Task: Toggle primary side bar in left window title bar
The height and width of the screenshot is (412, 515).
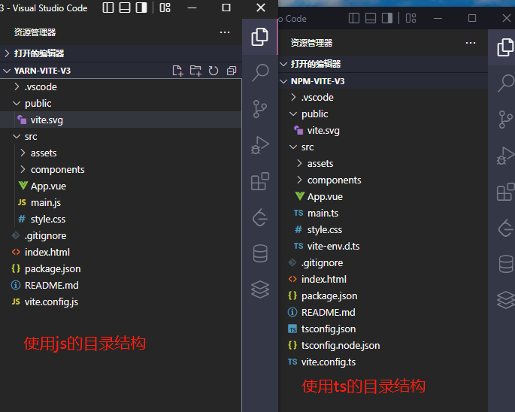Action: (108, 8)
